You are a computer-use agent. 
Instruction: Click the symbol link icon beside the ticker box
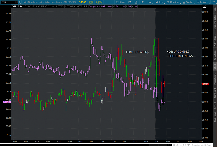pyautogui.click(x=20, y=2)
